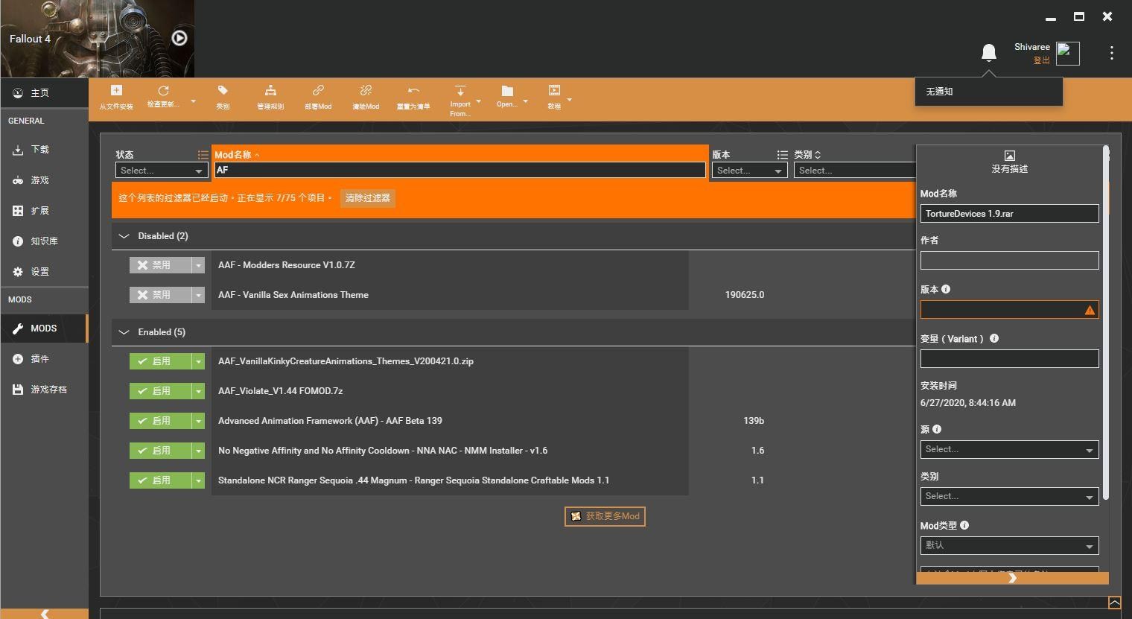Click the details panel vertical scrollbar
Image resolution: width=1132 pixels, height=619 pixels.
(x=1106, y=322)
